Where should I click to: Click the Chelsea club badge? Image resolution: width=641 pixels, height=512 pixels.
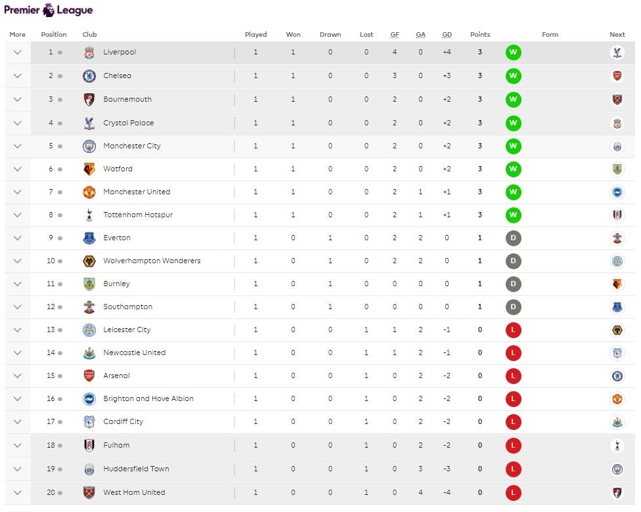tap(89, 76)
